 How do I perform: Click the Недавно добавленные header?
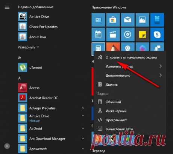click(x=36, y=7)
